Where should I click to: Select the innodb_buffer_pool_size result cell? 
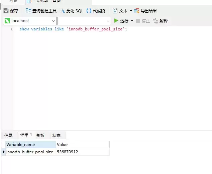pos(31,152)
